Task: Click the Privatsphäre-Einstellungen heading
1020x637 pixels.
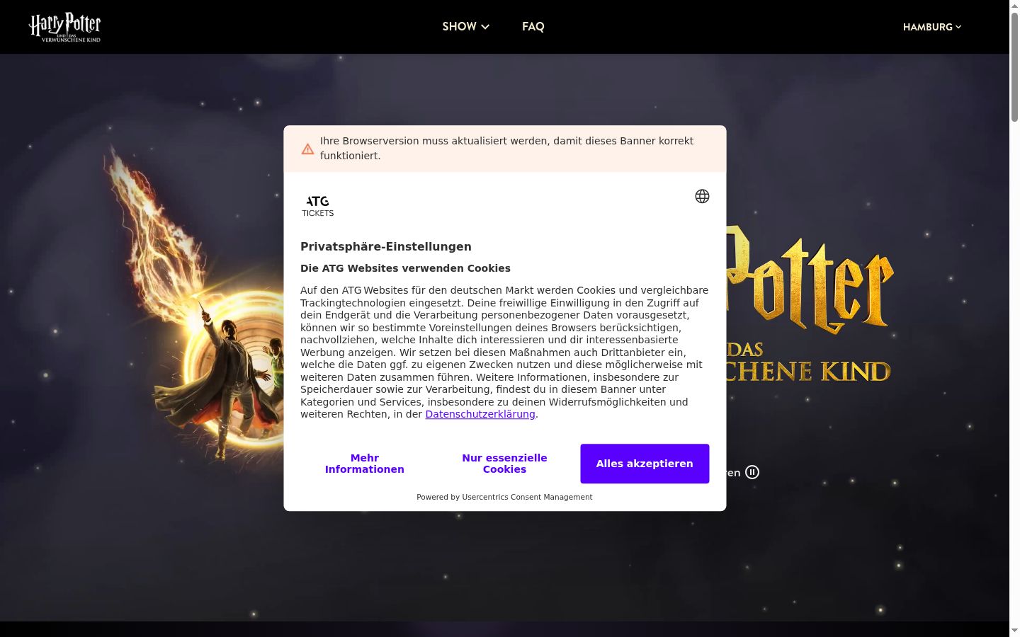Action: [x=386, y=246]
